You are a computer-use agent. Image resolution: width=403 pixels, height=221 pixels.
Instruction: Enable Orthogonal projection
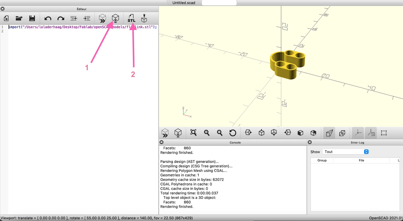point(342,133)
